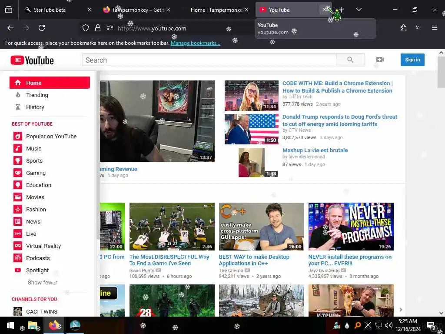This screenshot has height=334, width=445.
Task: Click the YouTube logo
Action: (32, 60)
